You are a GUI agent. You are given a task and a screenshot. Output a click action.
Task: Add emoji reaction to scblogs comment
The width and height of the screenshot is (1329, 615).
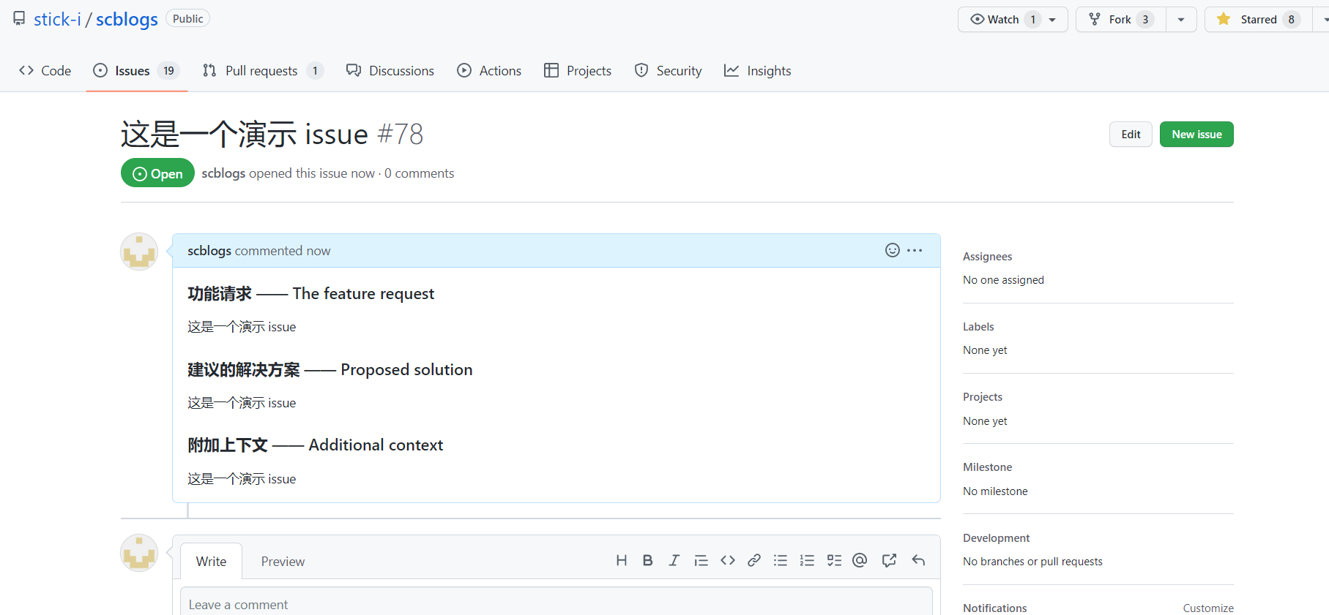pyautogui.click(x=892, y=250)
